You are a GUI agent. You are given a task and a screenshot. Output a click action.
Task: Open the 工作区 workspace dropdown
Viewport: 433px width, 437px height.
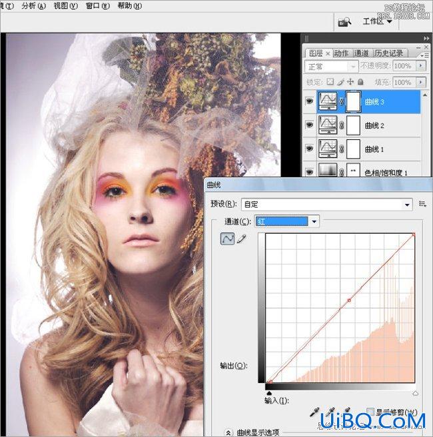coord(378,21)
